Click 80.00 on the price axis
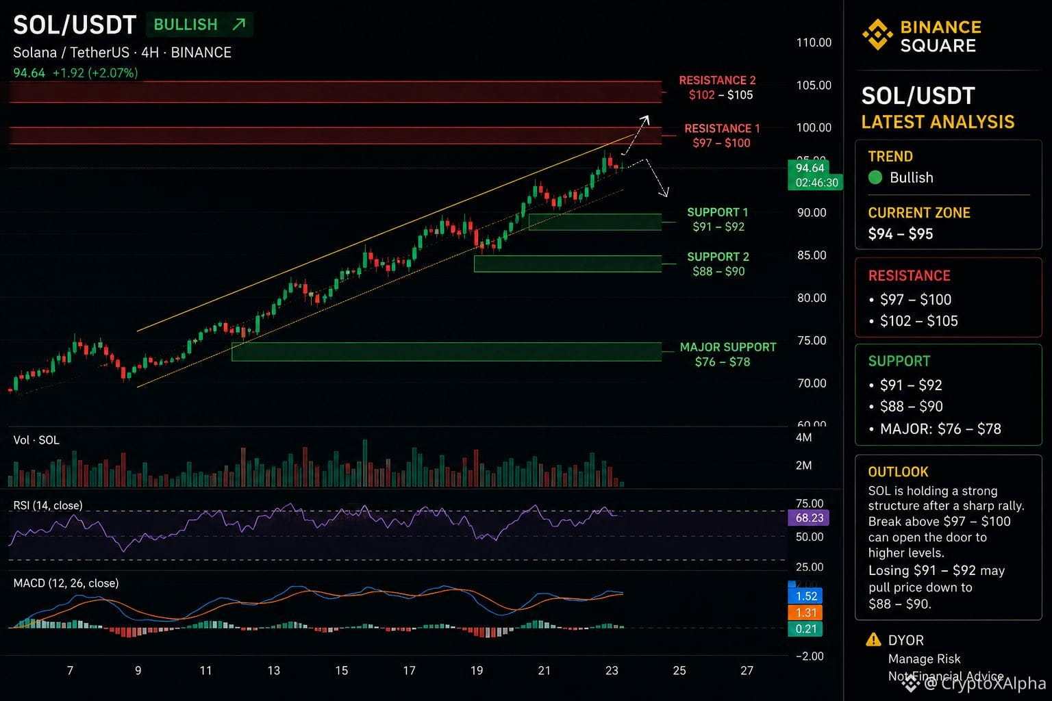Screen dimensions: 1052x701 (x=812, y=298)
